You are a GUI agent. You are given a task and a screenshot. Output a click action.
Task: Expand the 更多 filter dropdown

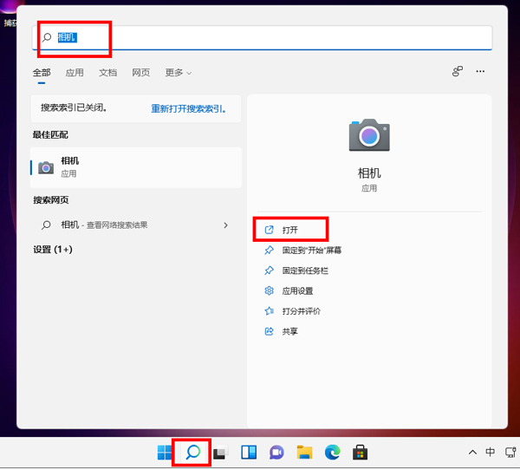[178, 73]
